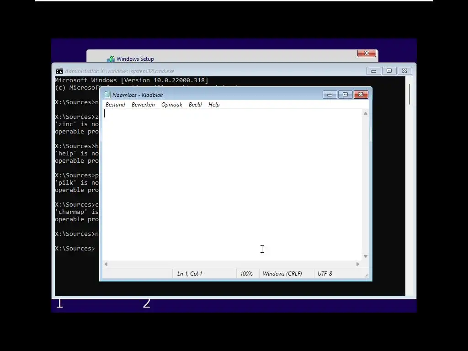Click the Windows Setup window icon
468x351 pixels.
tap(111, 59)
